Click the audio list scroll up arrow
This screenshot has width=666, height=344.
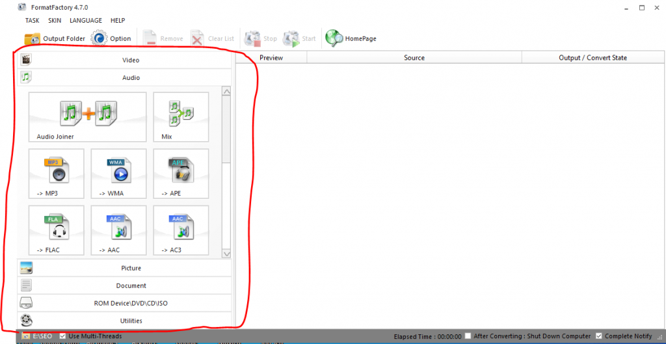click(x=226, y=91)
